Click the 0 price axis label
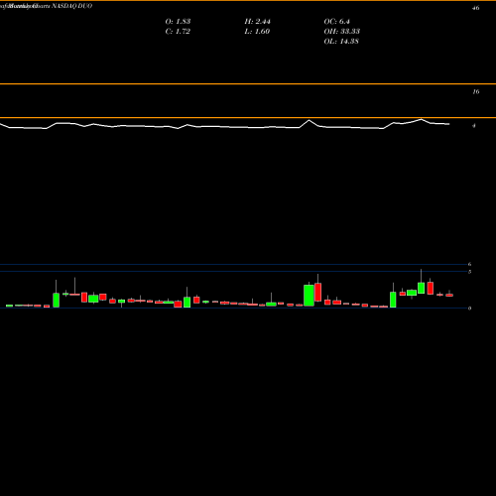 [469, 309]
